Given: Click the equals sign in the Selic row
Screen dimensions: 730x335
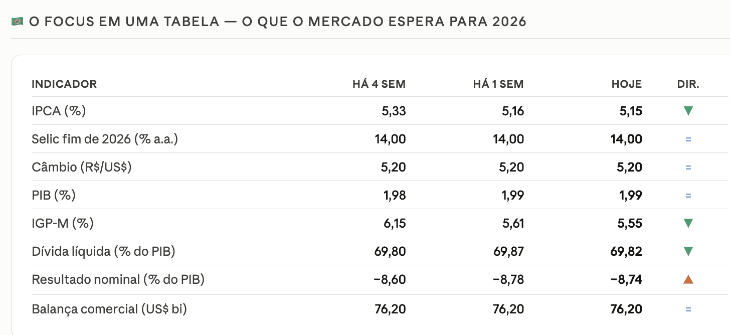Looking at the screenshot, I should (688, 139).
